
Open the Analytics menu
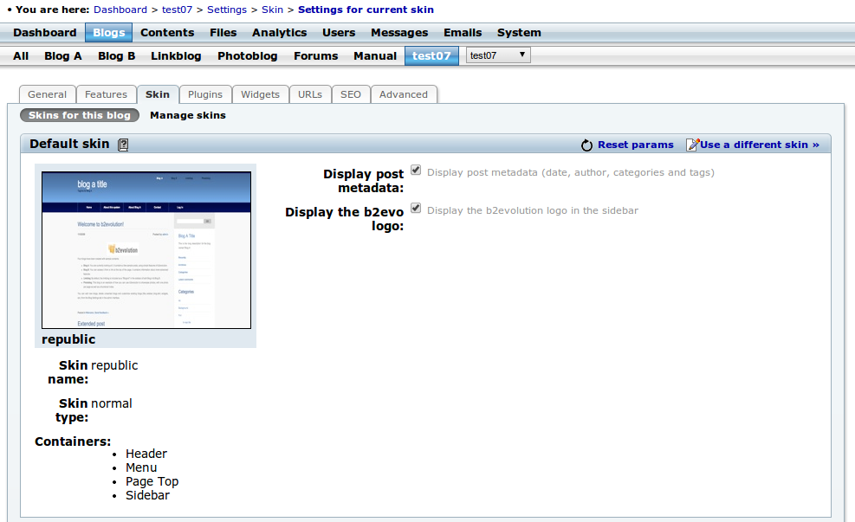point(279,33)
